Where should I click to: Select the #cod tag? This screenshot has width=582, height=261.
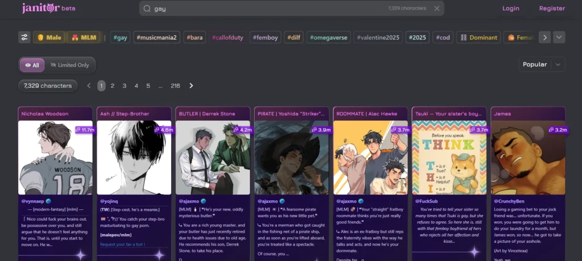point(443,37)
